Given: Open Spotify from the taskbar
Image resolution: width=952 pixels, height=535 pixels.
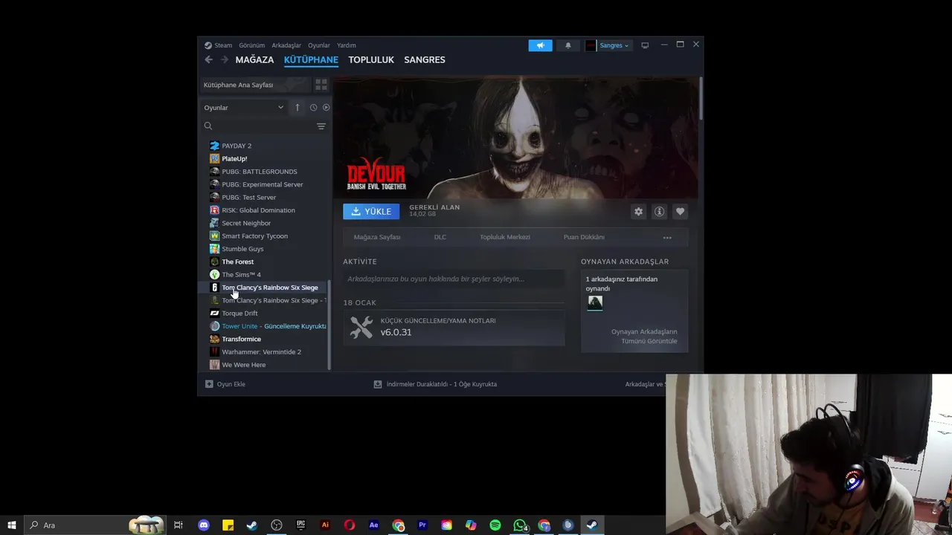Looking at the screenshot, I should [495, 525].
